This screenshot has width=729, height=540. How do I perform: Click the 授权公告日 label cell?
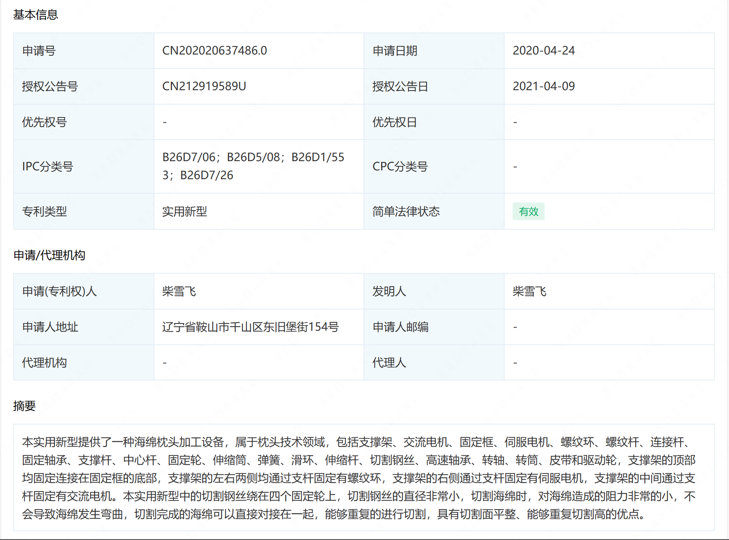tap(434, 87)
